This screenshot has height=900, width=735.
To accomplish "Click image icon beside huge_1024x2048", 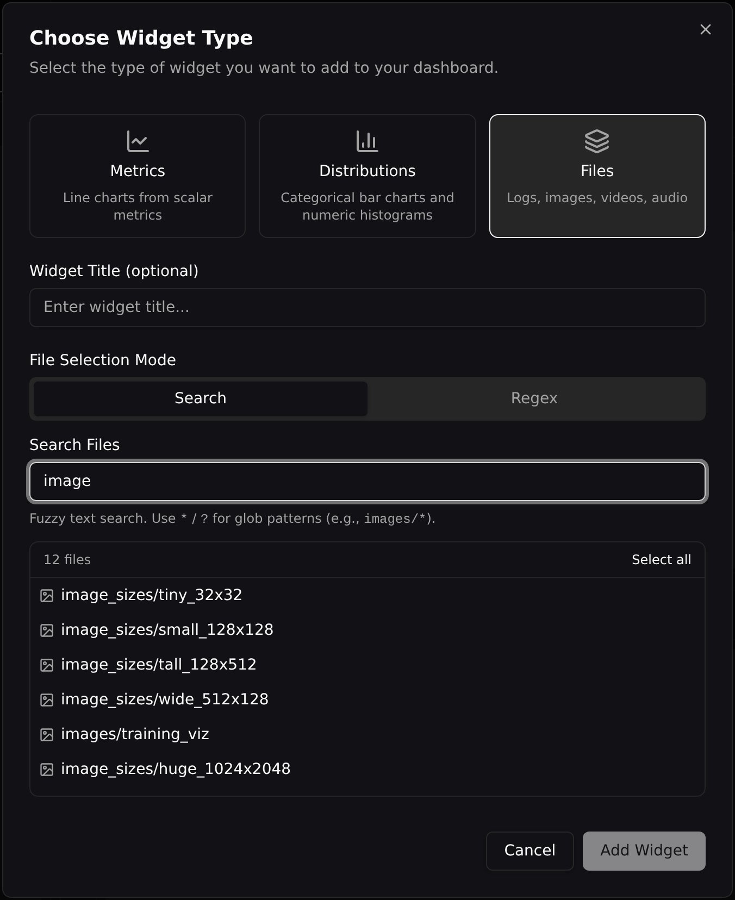I will (x=47, y=770).
